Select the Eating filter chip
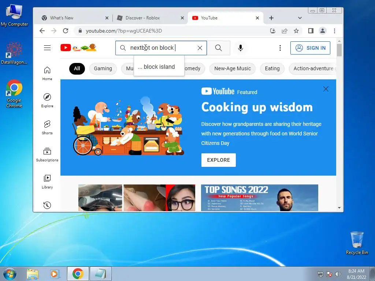 272,68
